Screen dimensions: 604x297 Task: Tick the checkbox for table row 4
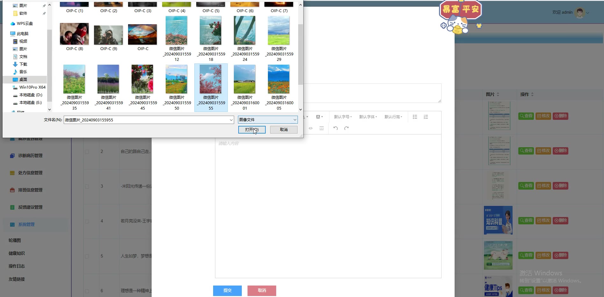87,221
